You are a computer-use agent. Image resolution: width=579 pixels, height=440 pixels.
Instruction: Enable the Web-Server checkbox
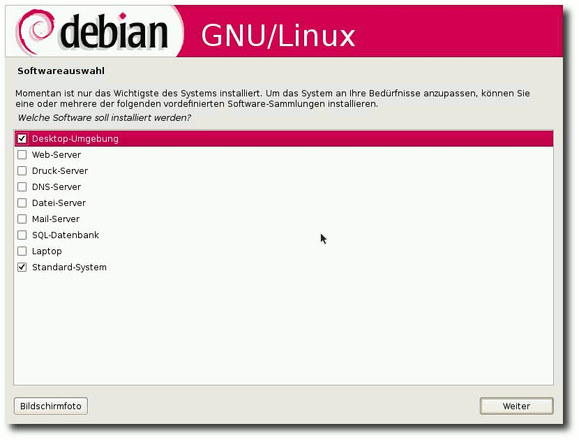click(22, 155)
